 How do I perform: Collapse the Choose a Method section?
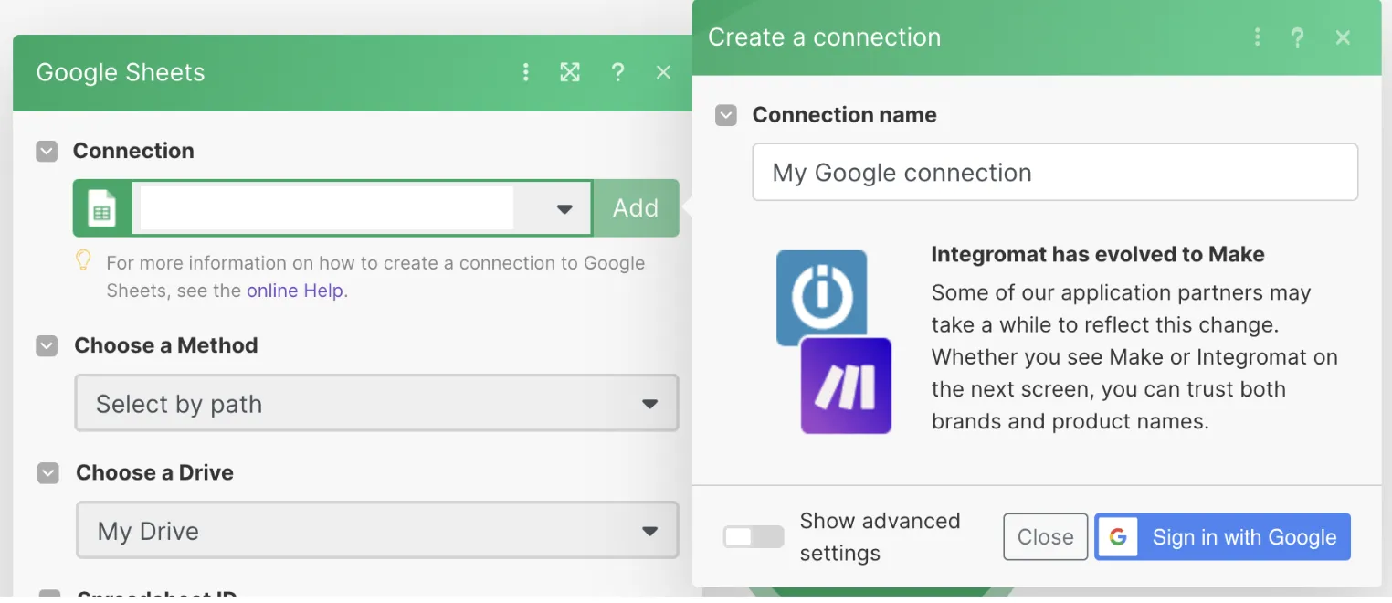click(46, 345)
